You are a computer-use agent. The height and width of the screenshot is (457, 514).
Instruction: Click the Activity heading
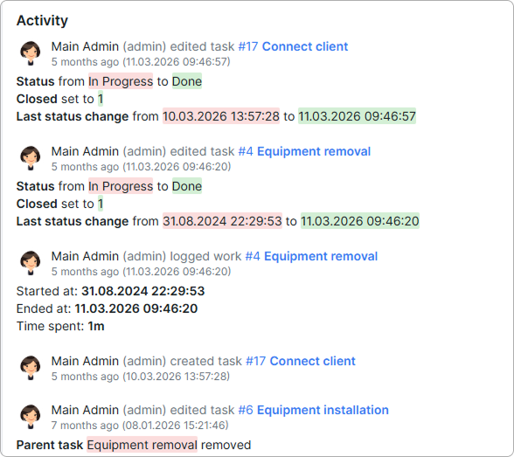pyautogui.click(x=42, y=20)
